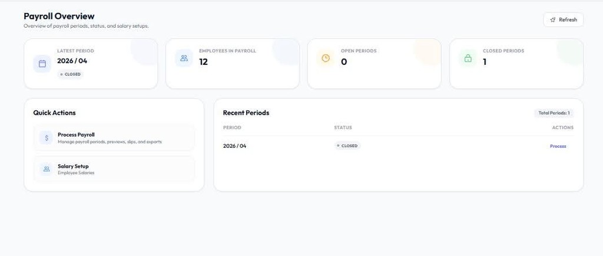
Task: Click the people icon beside Salary Setup
Action: pos(47,169)
